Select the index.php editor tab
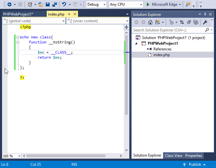Image resolution: width=216 pixels, height=168 pixels. click(x=56, y=14)
